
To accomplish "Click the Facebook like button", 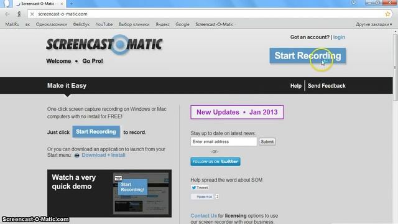I will click(x=202, y=197).
